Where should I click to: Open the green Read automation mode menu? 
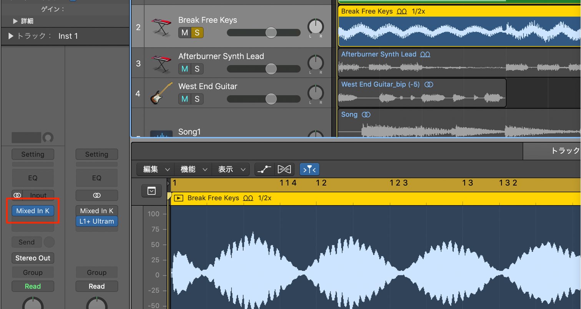tap(33, 286)
